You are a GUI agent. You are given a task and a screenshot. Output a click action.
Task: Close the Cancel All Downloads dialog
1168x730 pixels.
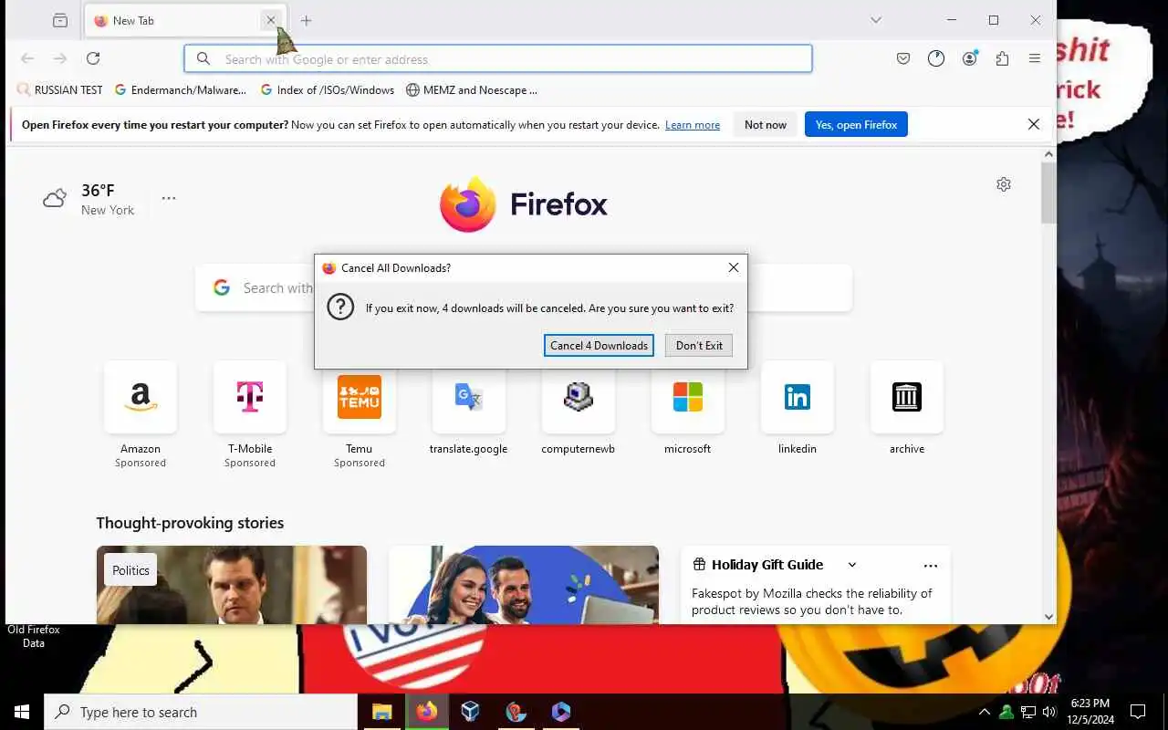(x=733, y=267)
